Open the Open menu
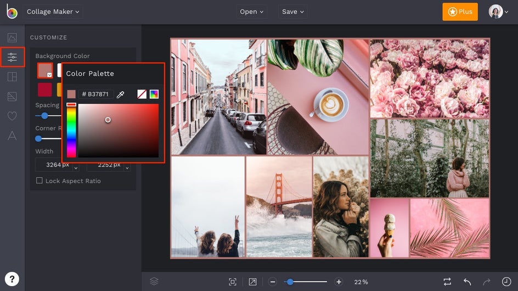 point(252,12)
